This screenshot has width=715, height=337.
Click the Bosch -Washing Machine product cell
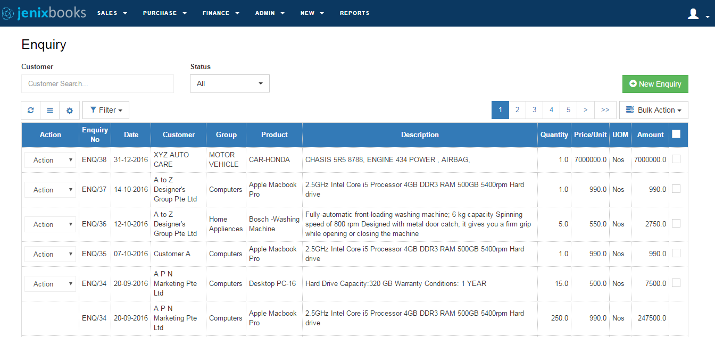pos(274,224)
